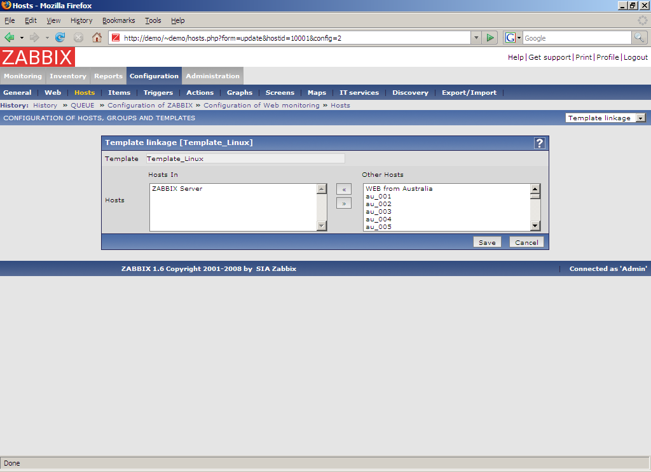Open the search engine chooser dropdown arrow
The height and width of the screenshot is (472, 651).
tap(519, 38)
